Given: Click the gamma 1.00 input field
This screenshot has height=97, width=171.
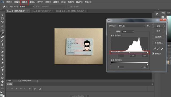Looking at the screenshot, I should point(132,56).
